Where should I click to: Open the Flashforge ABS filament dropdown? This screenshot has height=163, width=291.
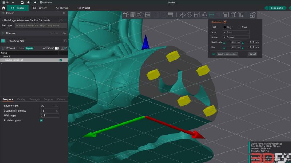tap(35, 41)
